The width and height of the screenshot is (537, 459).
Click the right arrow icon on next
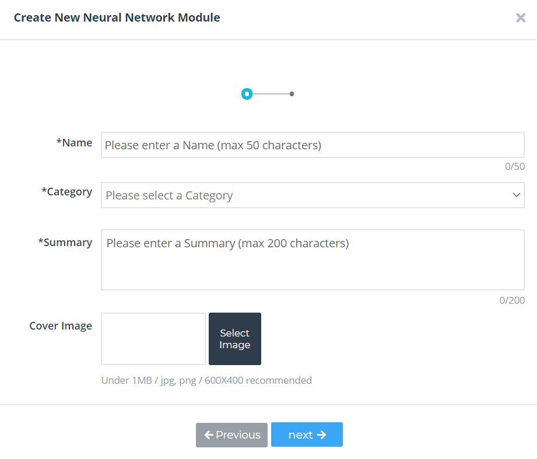tap(321, 435)
